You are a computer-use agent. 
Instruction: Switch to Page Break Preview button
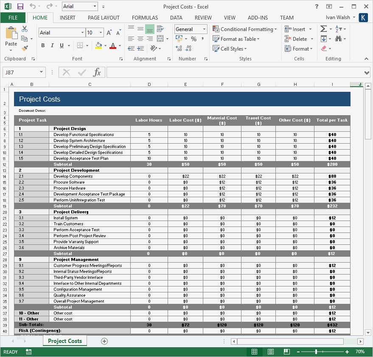(287, 351)
